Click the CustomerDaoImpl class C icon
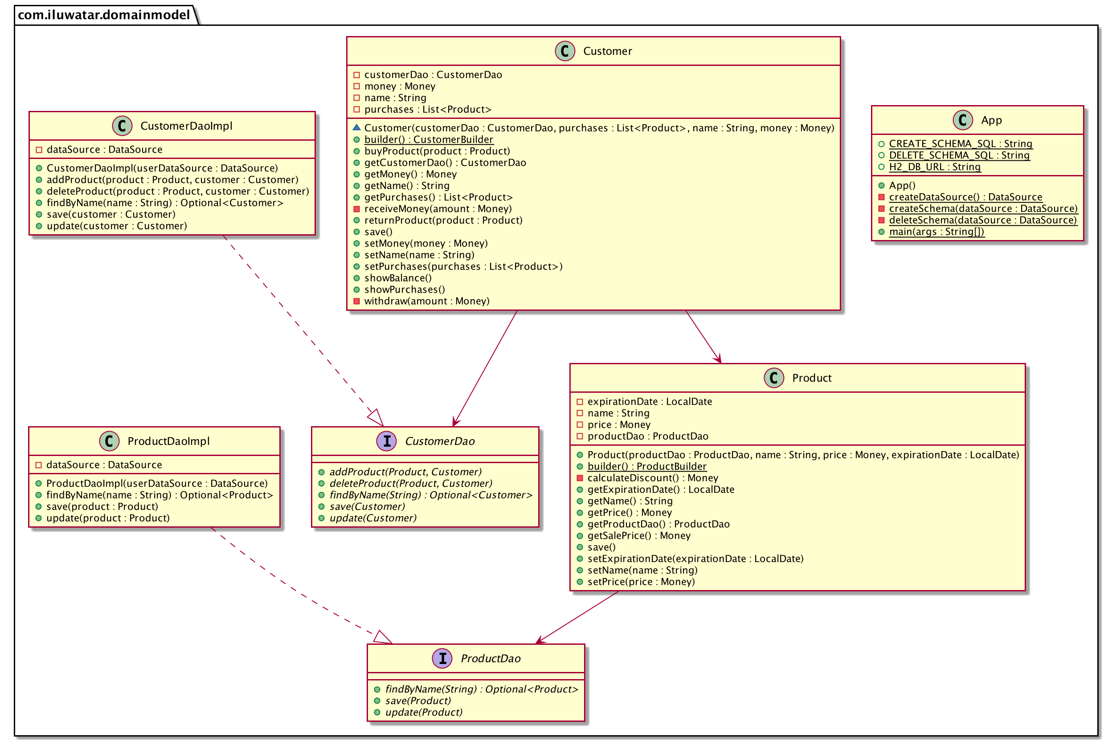Image resolution: width=1112 pixels, height=741 pixels. point(122,126)
